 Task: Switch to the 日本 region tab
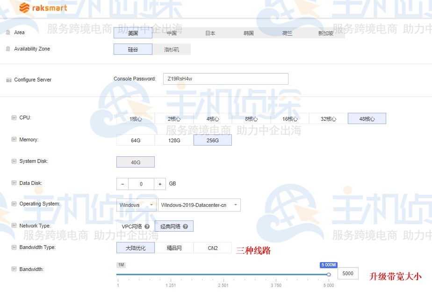click(210, 33)
